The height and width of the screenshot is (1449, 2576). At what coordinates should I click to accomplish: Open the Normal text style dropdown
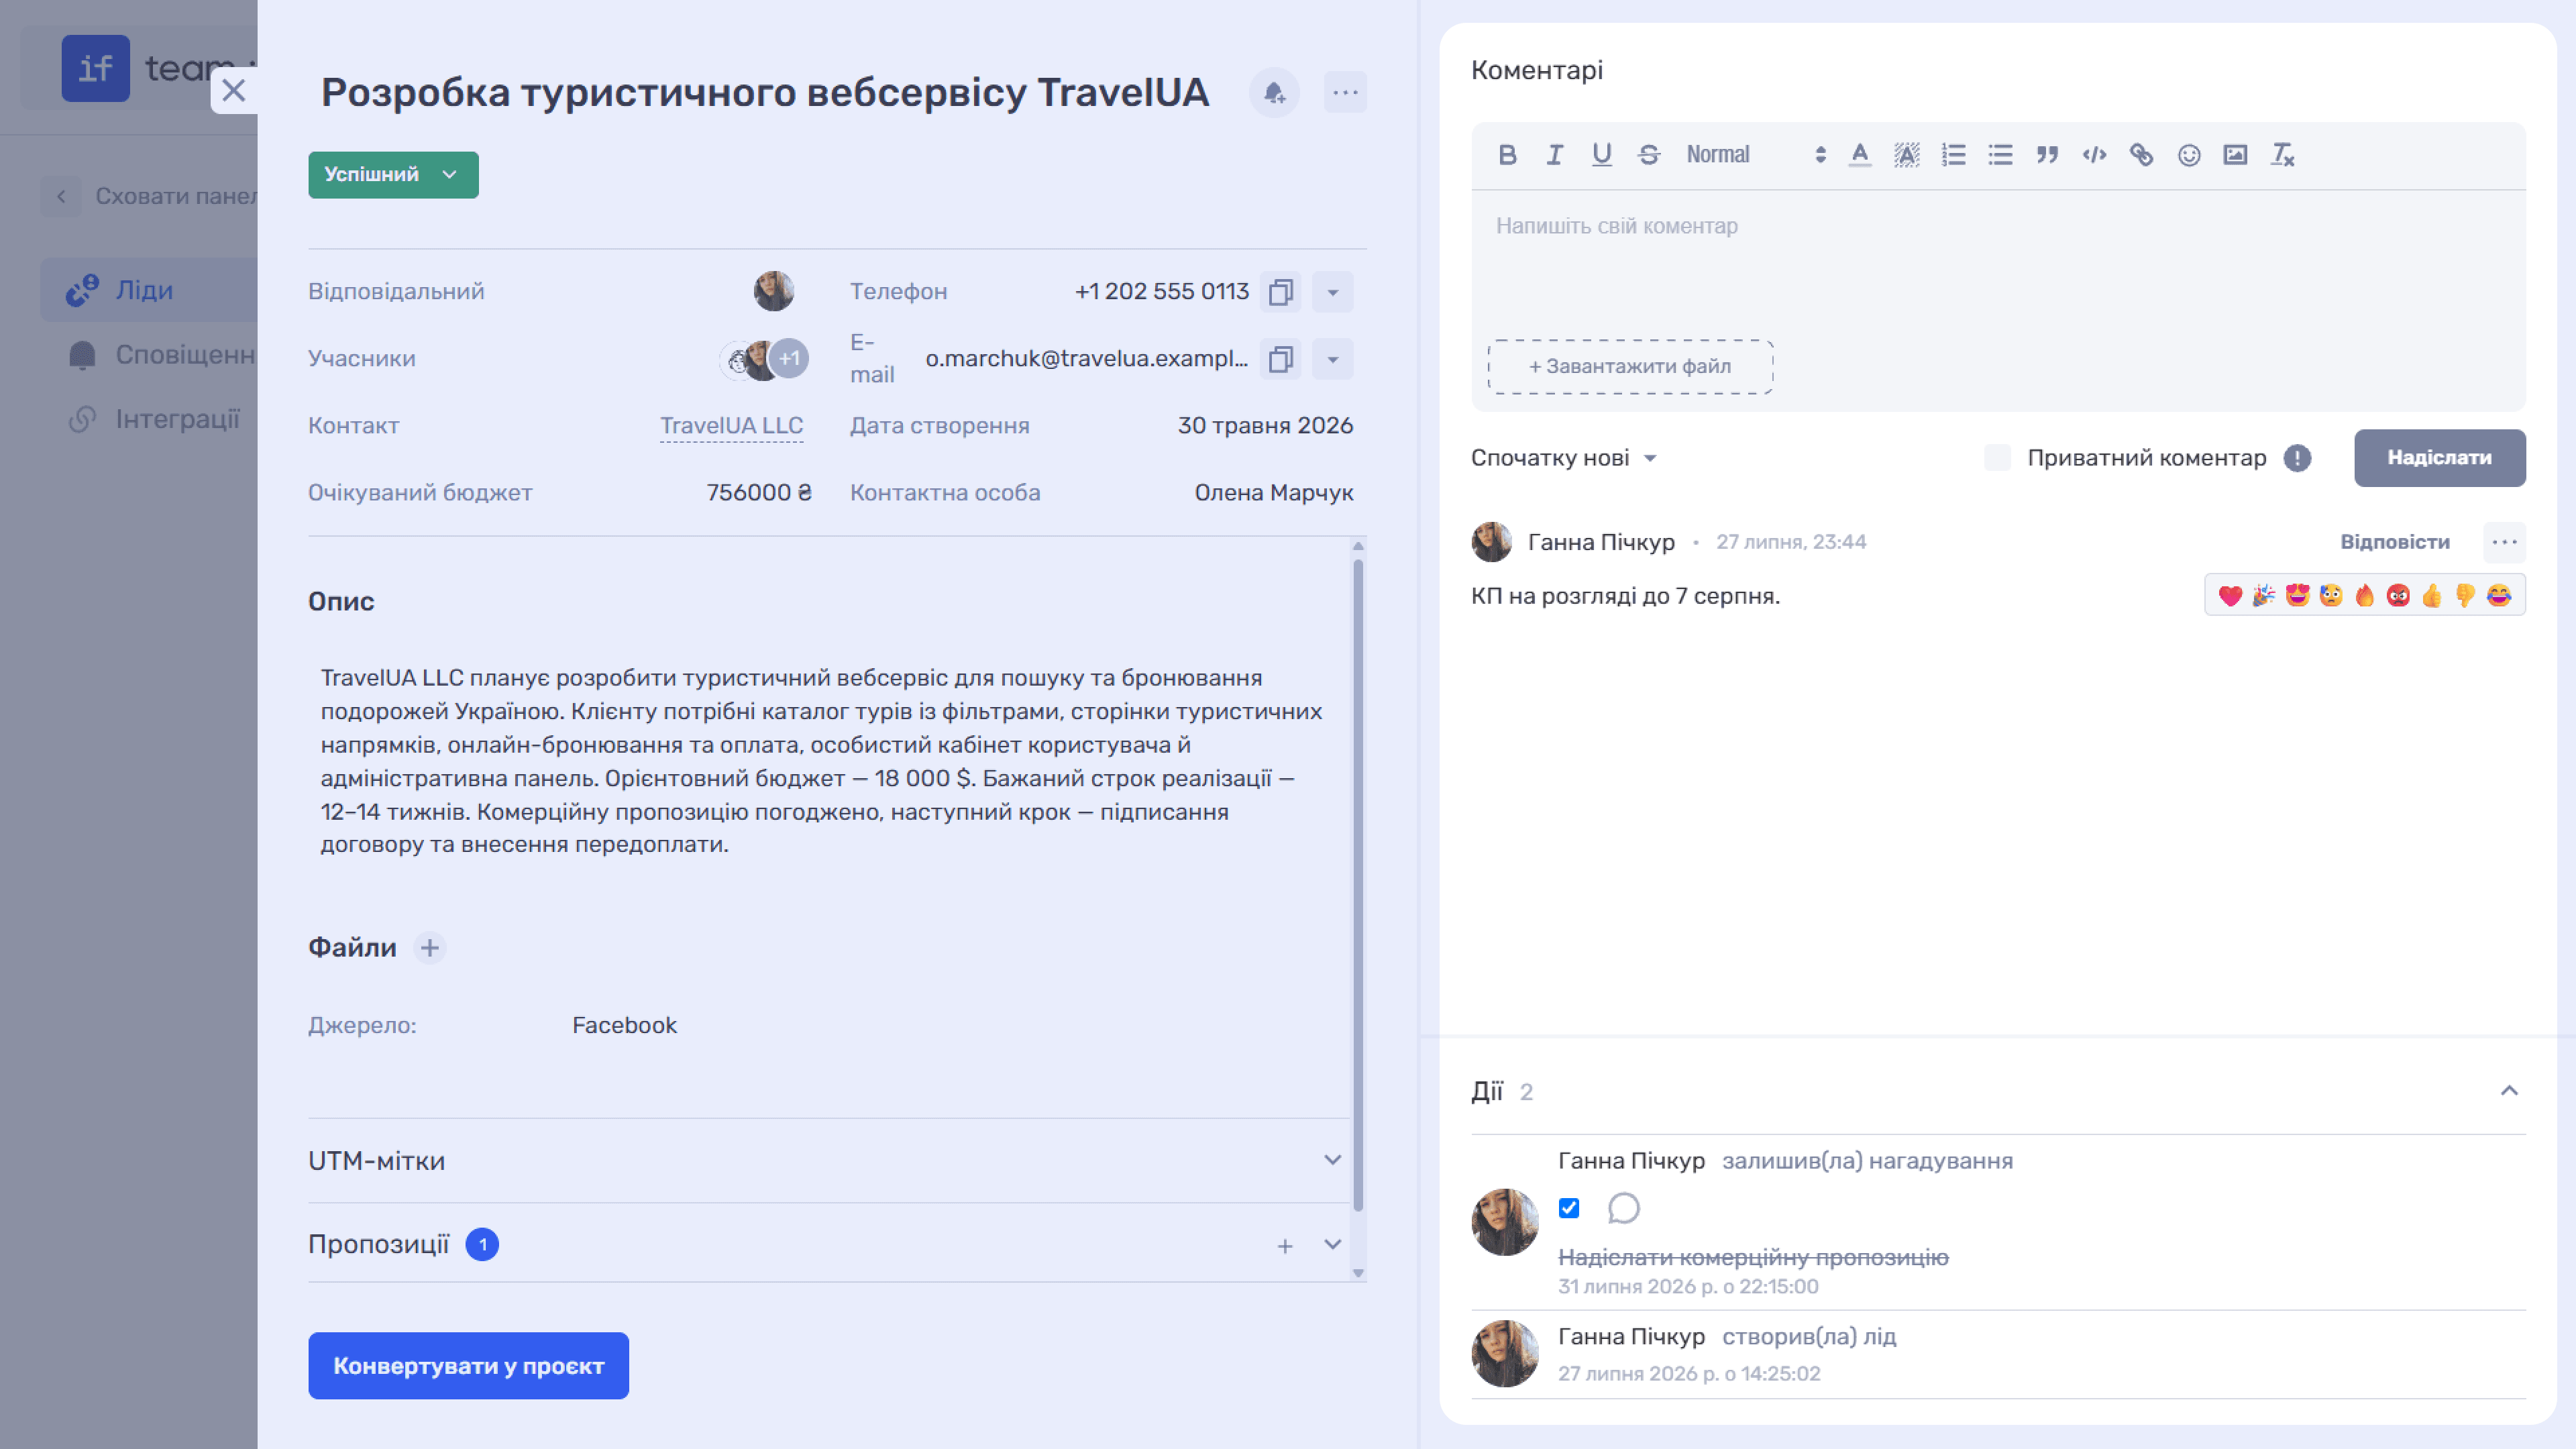(1756, 155)
